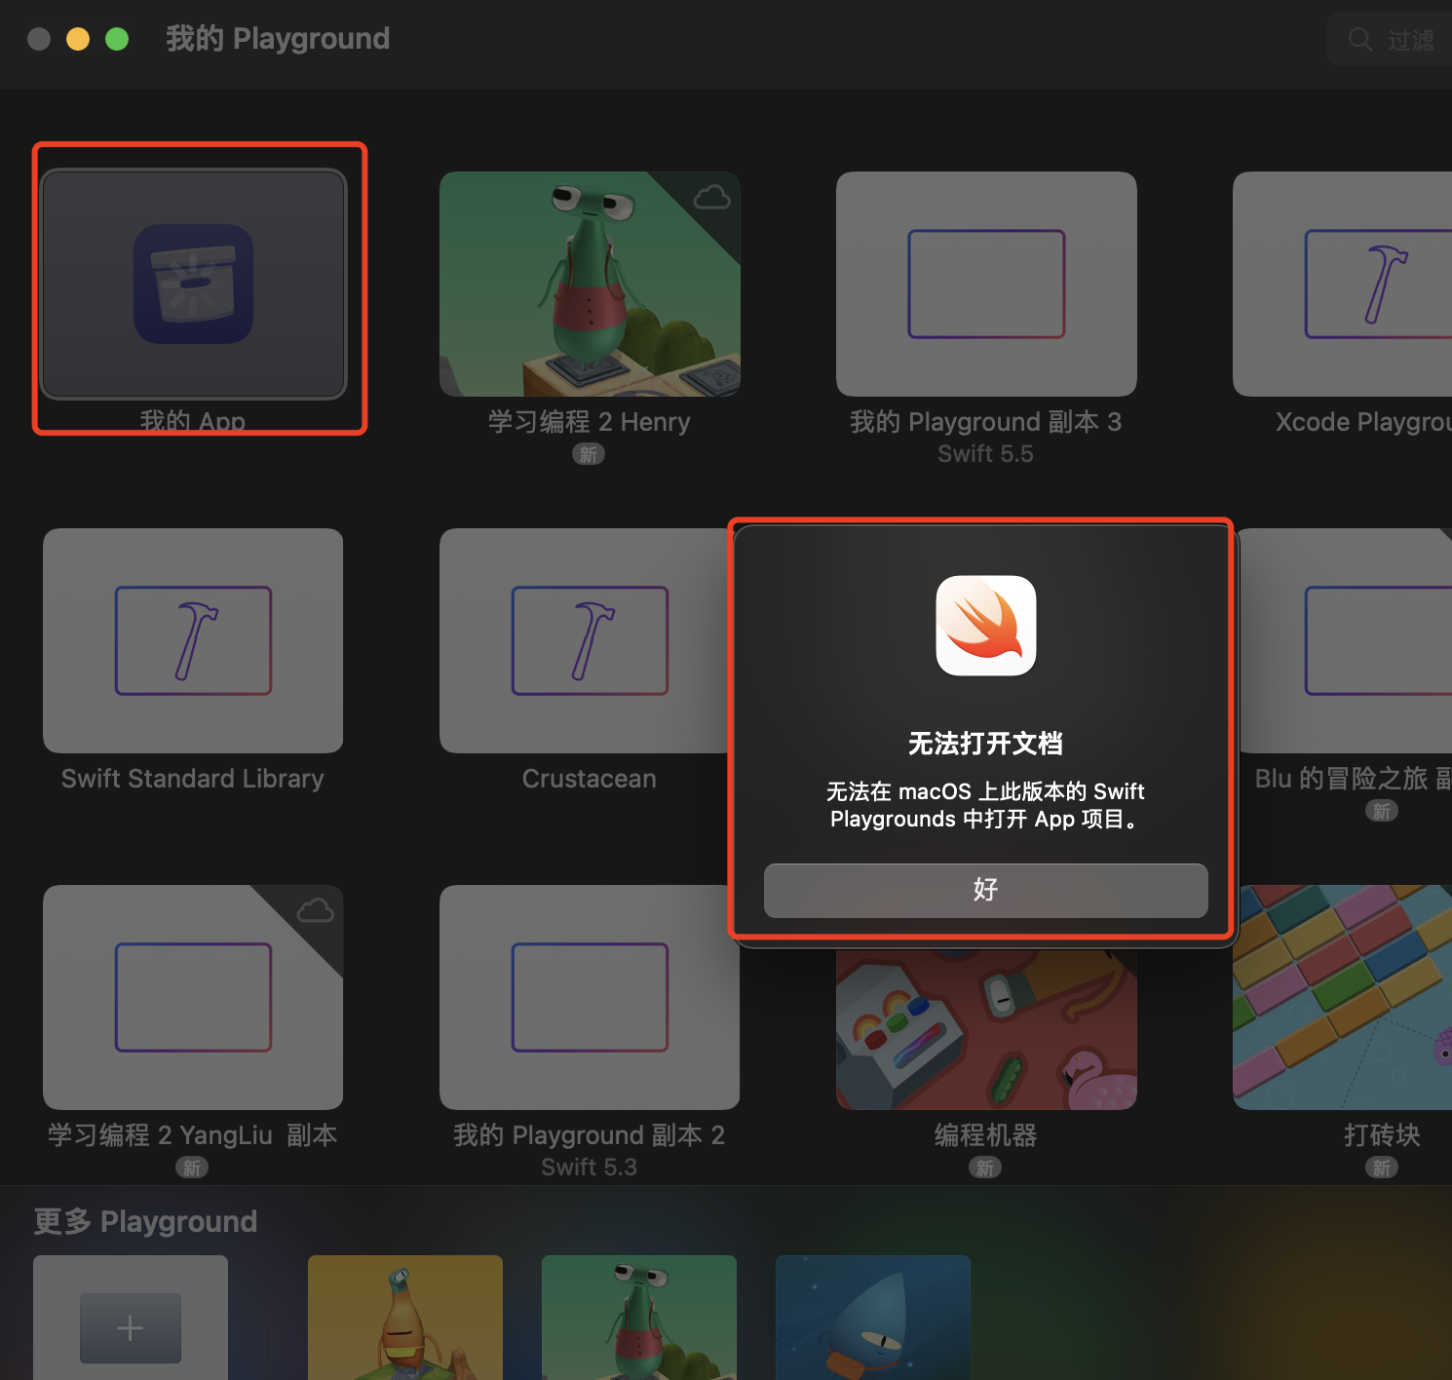Click the Crustacean label text
The image size is (1452, 1380).
click(590, 779)
